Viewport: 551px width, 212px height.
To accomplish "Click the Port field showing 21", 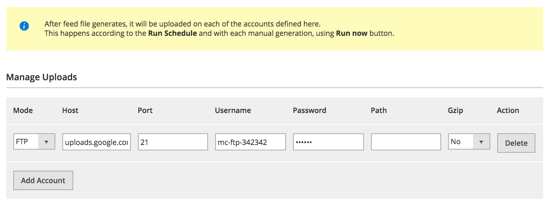I will click(173, 142).
